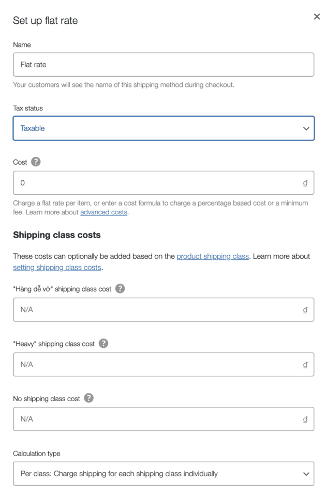Focus the No shipping class cost input
326x497 pixels.
(x=155, y=419)
